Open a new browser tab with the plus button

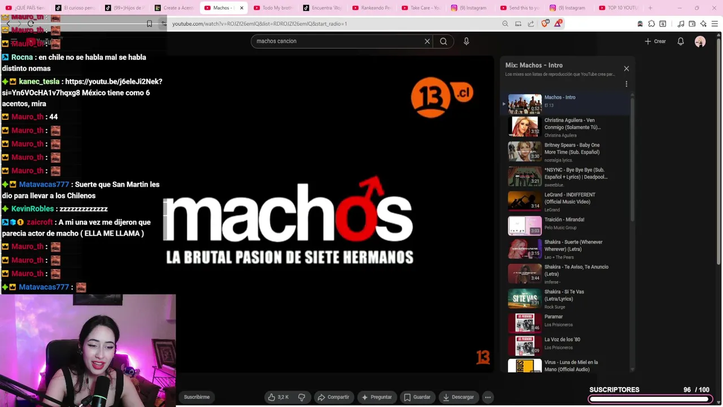(x=650, y=8)
